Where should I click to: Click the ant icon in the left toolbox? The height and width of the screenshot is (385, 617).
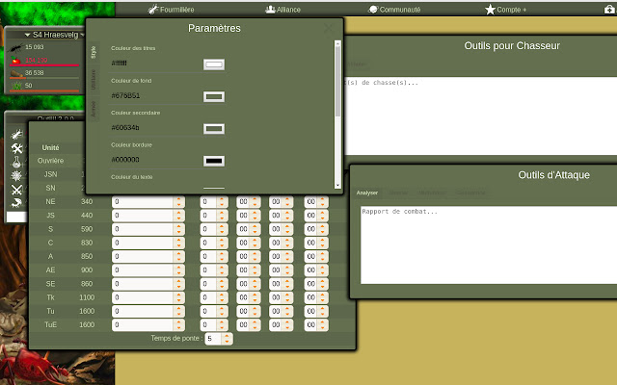tap(16, 135)
